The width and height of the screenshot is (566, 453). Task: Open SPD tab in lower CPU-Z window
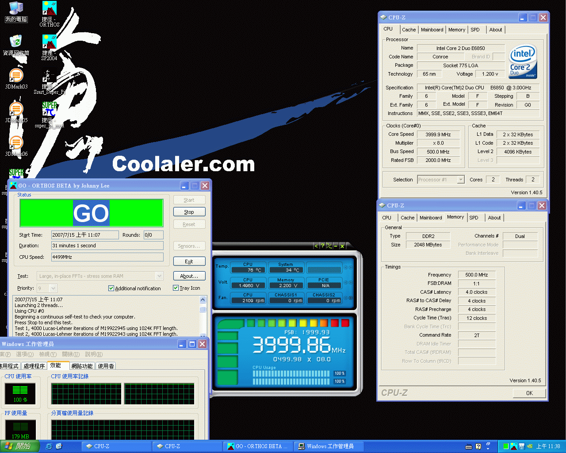[474, 218]
